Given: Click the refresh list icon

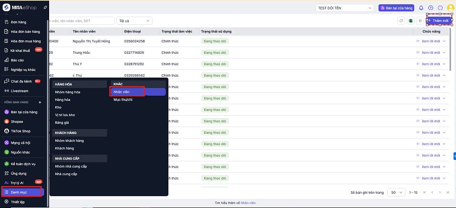Looking at the screenshot, I should (401, 20).
